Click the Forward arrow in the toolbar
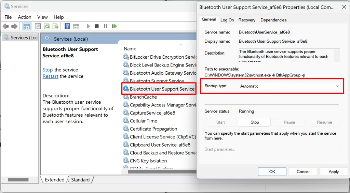The image size is (350, 193). click(x=14, y=26)
